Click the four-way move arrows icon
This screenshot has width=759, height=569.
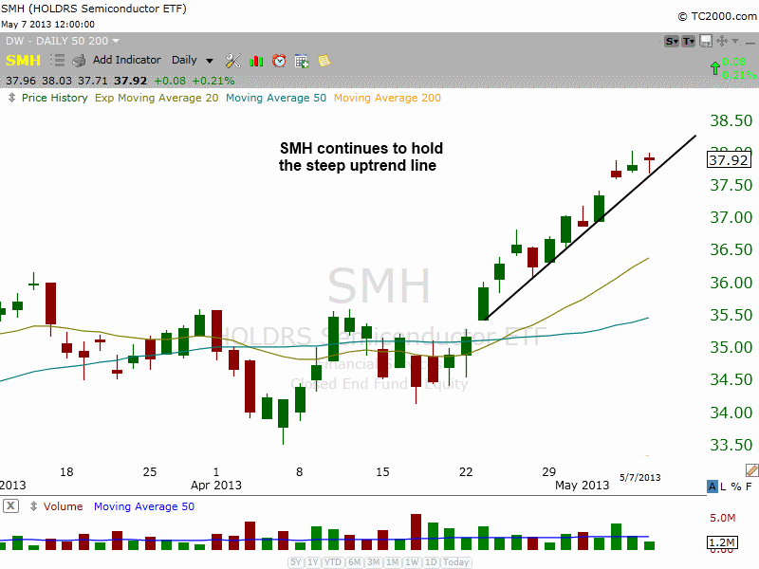click(x=721, y=41)
